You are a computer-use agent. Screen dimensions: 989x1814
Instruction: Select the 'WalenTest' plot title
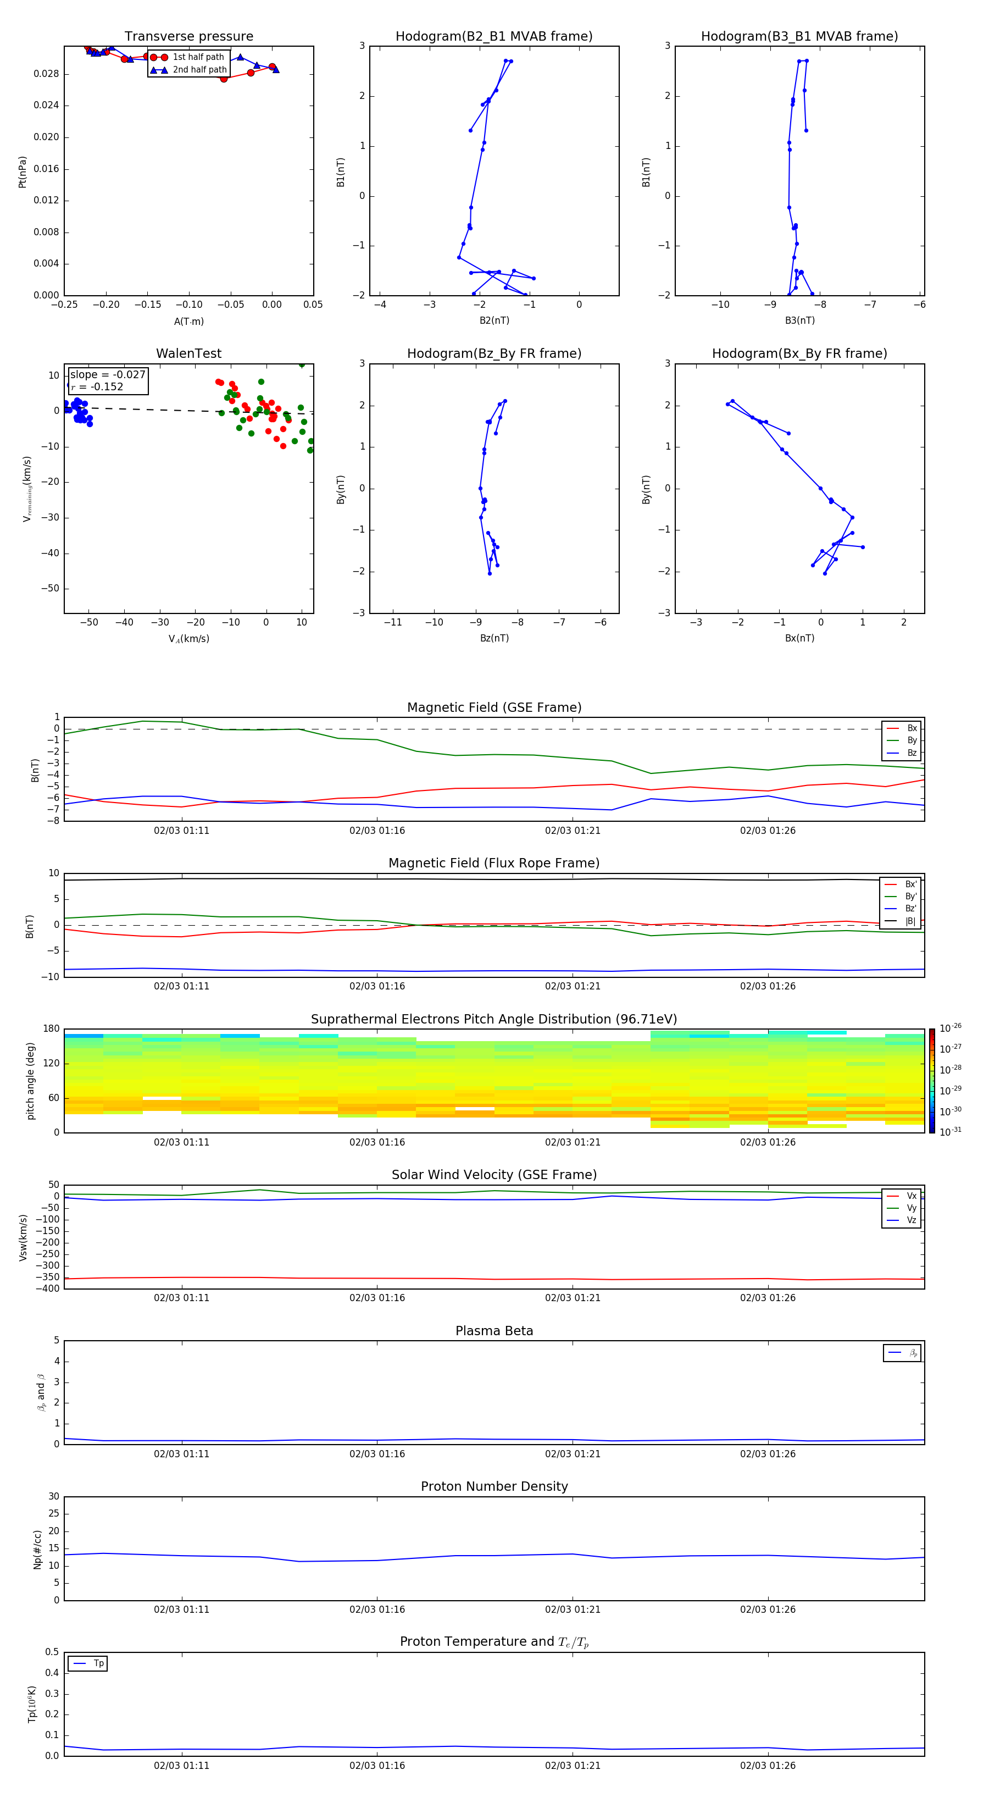(x=188, y=353)
